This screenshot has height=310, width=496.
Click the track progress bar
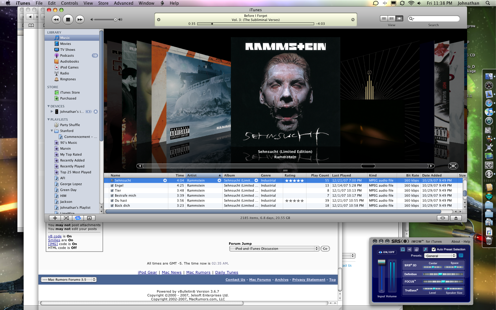[255, 24]
